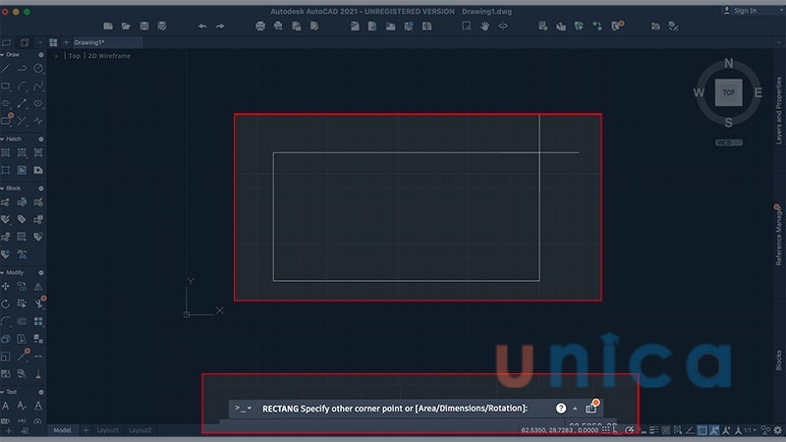
Task: Click the Redo arrow in toolbar
Action: (x=220, y=27)
